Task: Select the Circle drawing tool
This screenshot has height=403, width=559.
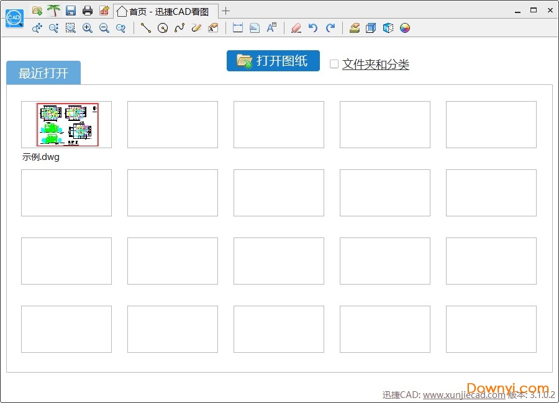Action: (x=163, y=28)
